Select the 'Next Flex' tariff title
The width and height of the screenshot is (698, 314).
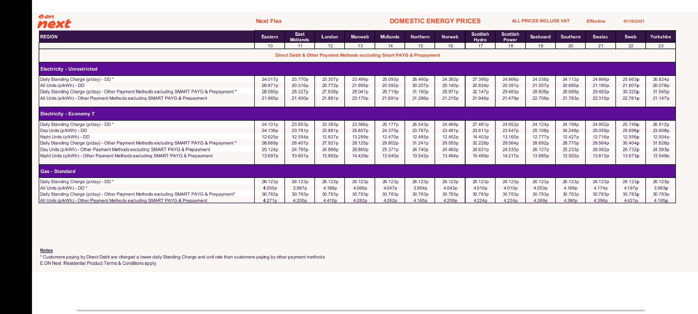tap(269, 21)
